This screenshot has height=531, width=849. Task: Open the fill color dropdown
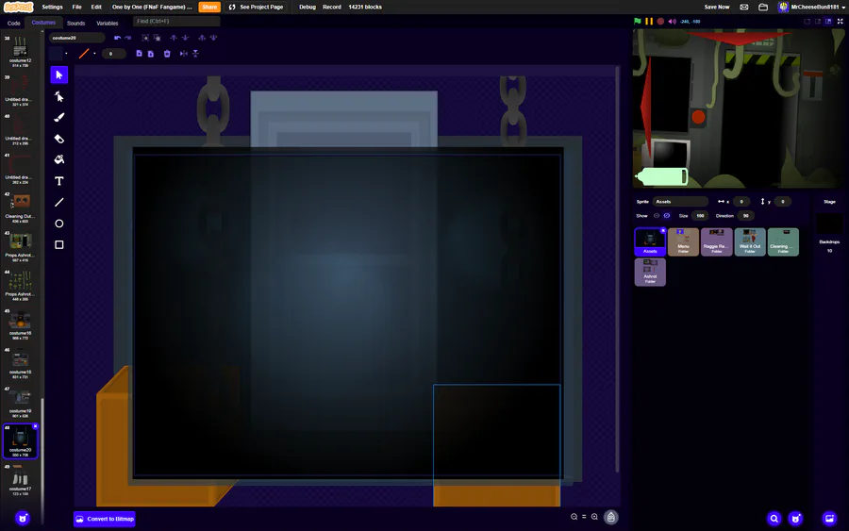tap(66, 54)
